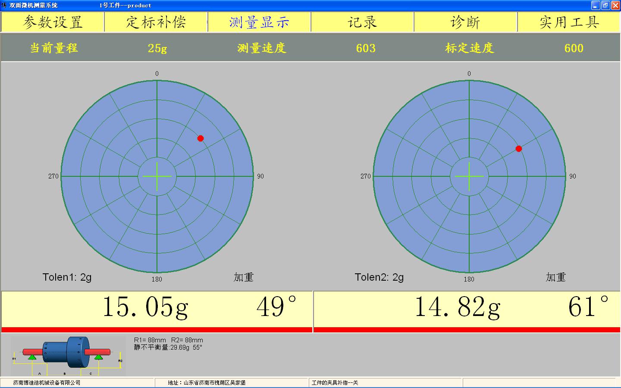
Task: Switch to the 定标补偿 tab
Action: pyautogui.click(x=156, y=22)
